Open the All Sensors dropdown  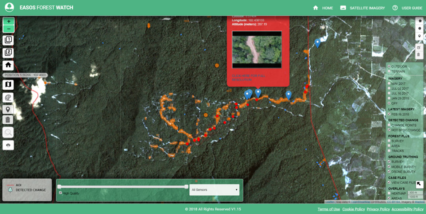pyautogui.click(x=214, y=190)
